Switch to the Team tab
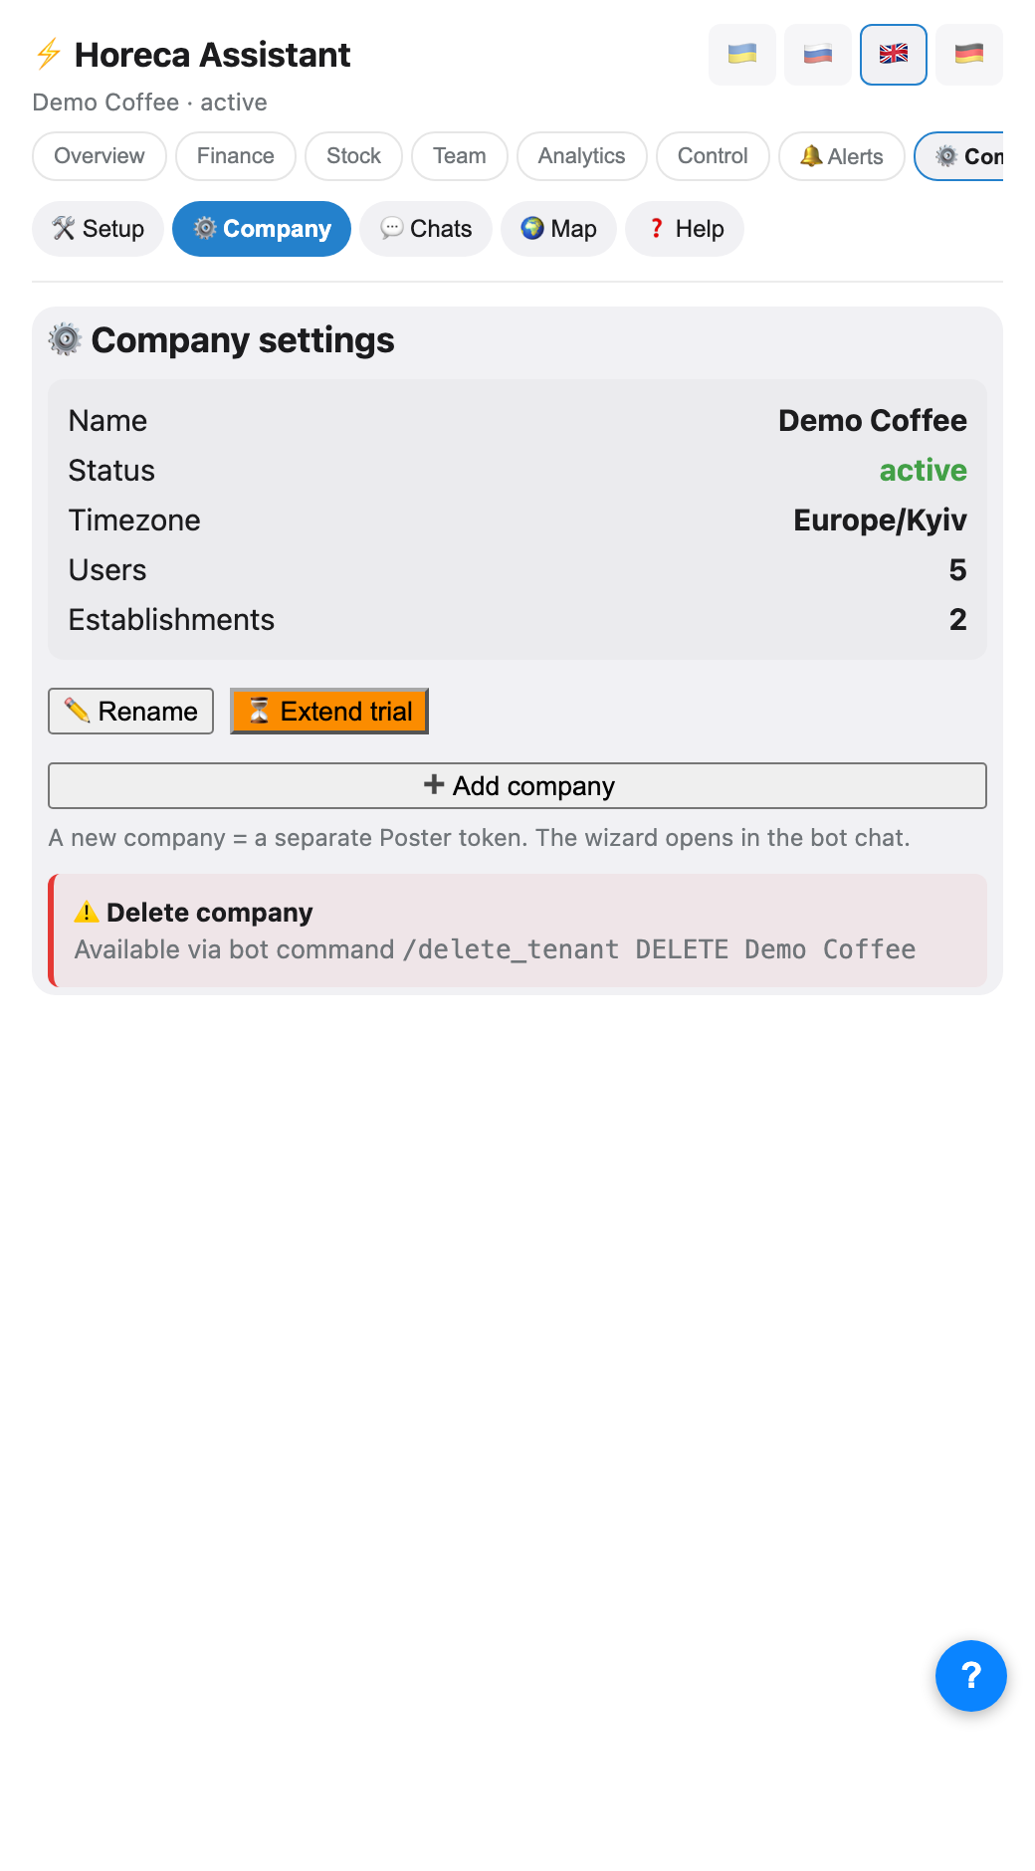1035x1871 pixels. coord(460,156)
